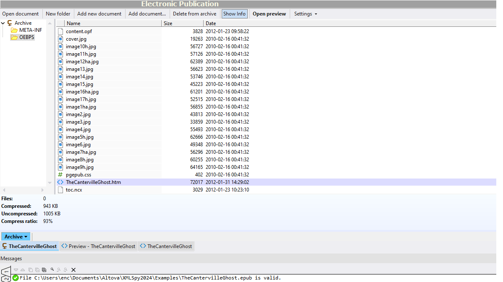
Task: Collapse the Archive tree node
Action: [3, 23]
